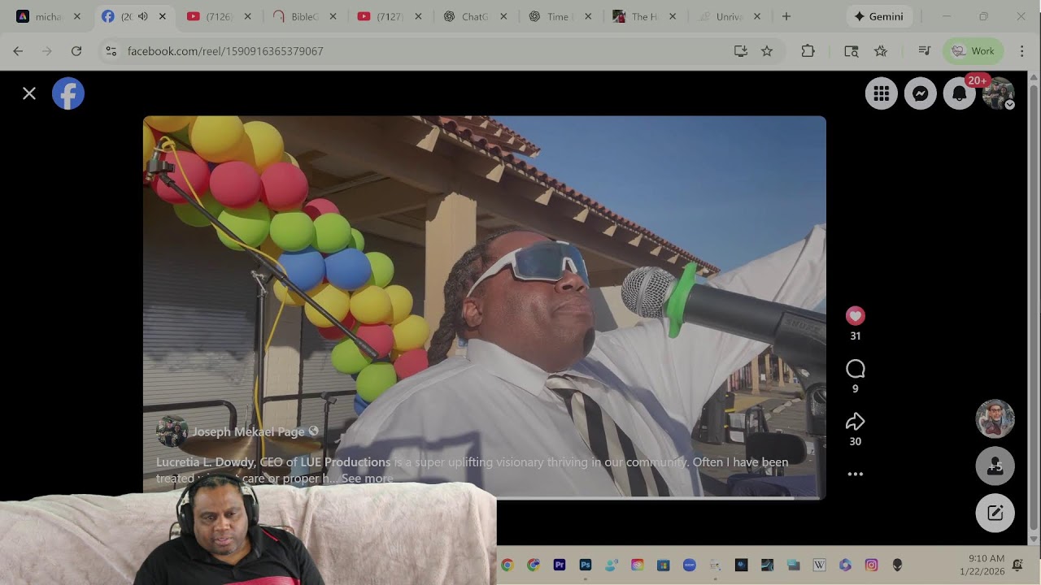Open Lucretia L. Dowdy tagged name

[x=206, y=461]
